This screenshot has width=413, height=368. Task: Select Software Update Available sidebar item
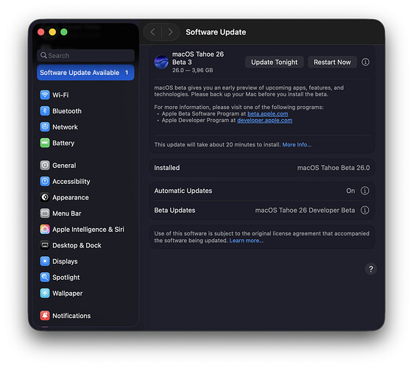[85, 72]
